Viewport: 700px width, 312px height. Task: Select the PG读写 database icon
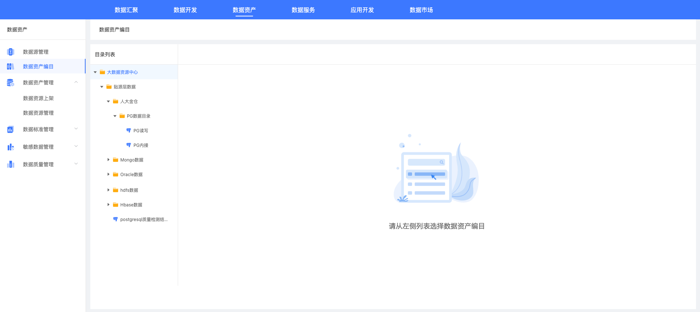pyautogui.click(x=129, y=130)
